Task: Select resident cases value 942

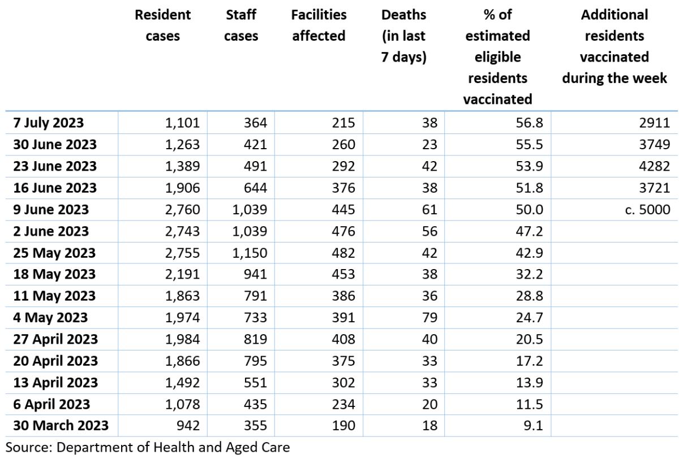Action: [187, 425]
